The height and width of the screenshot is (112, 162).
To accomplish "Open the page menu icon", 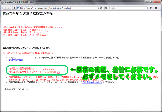I will click(152, 8).
